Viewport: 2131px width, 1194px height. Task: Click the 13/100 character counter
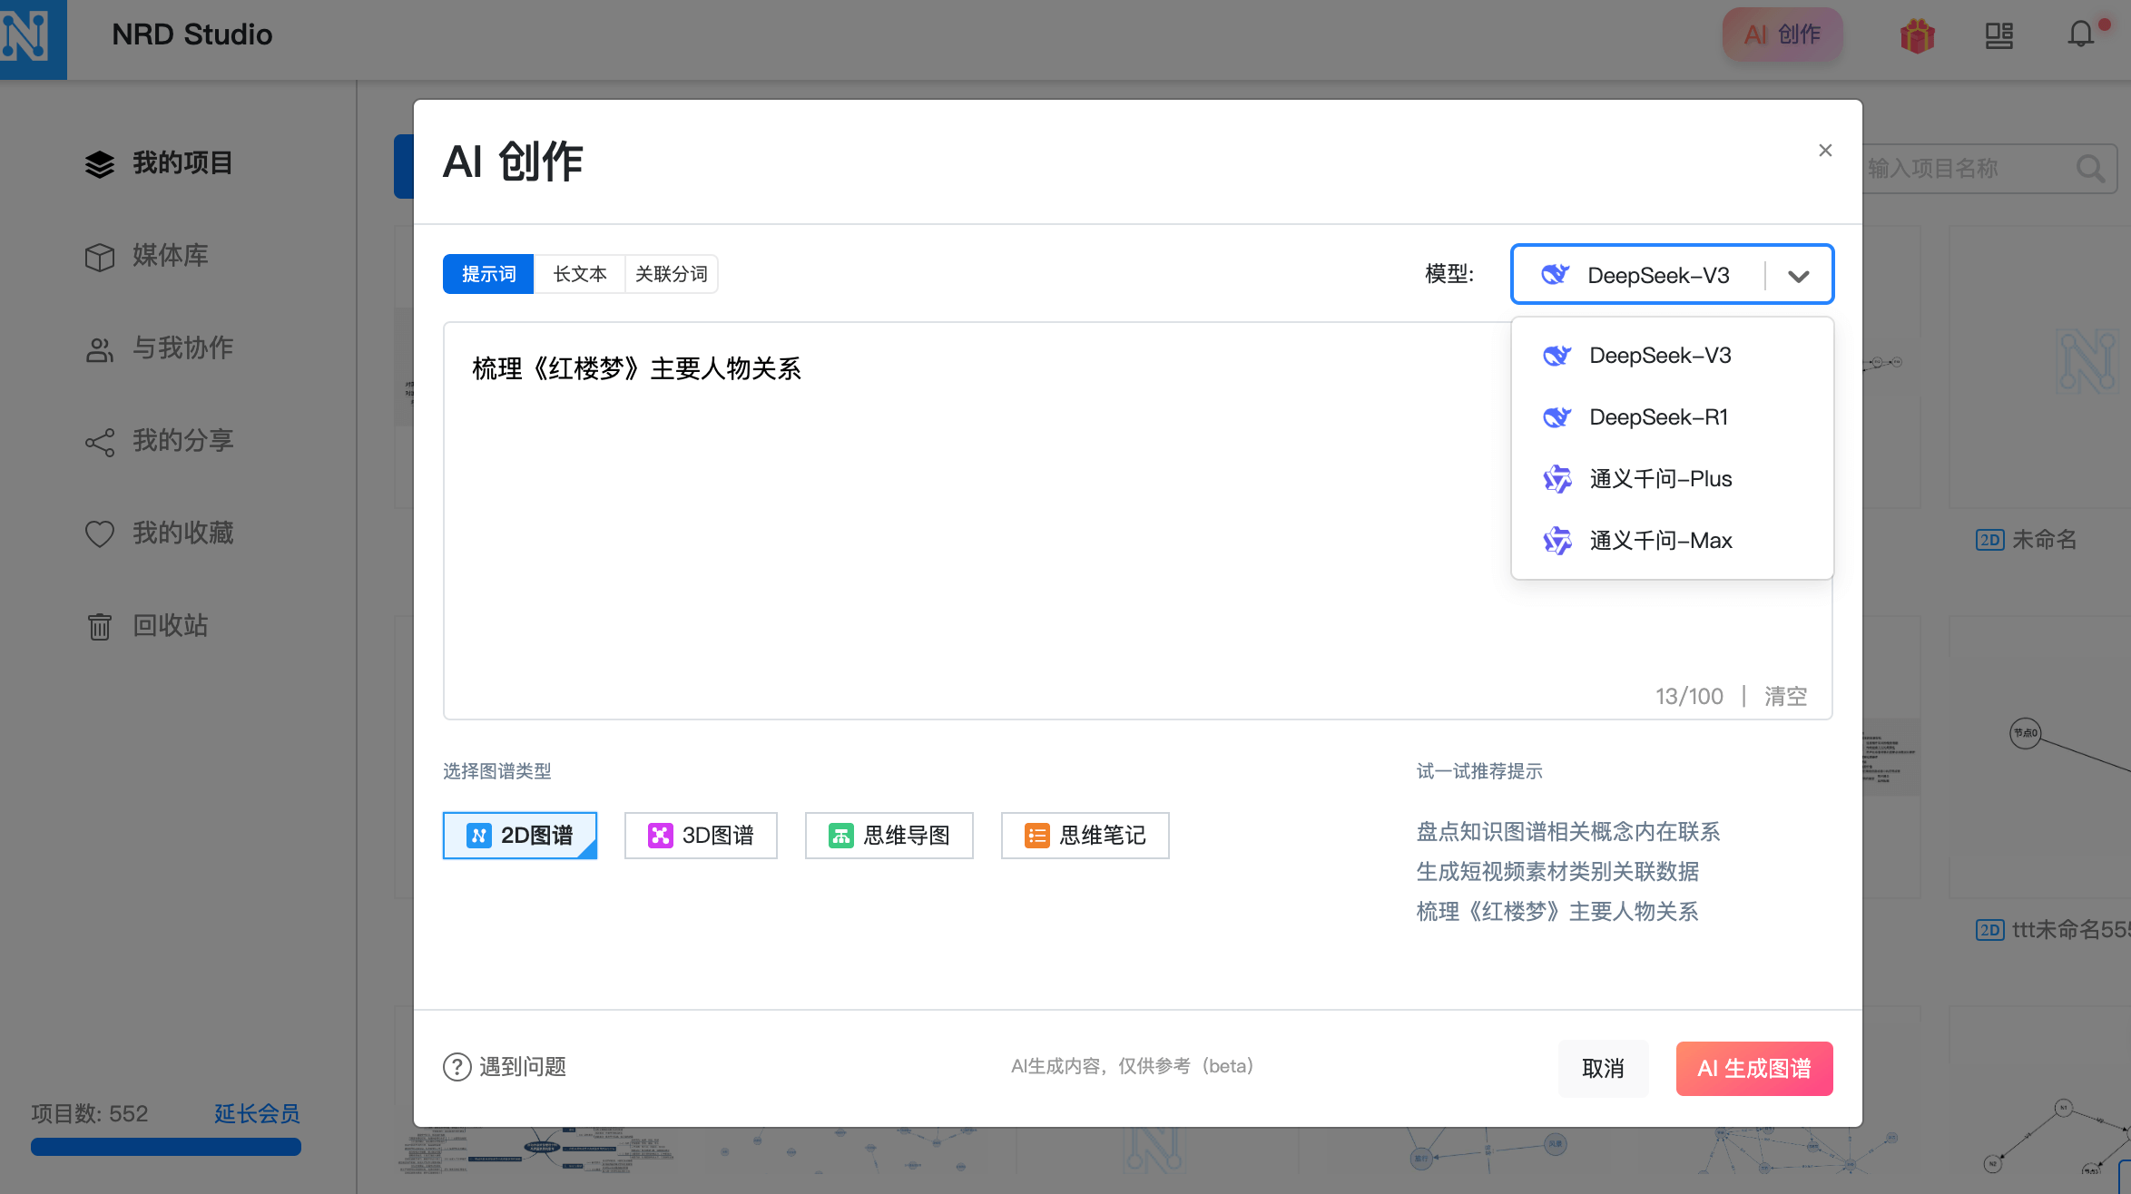point(1689,697)
